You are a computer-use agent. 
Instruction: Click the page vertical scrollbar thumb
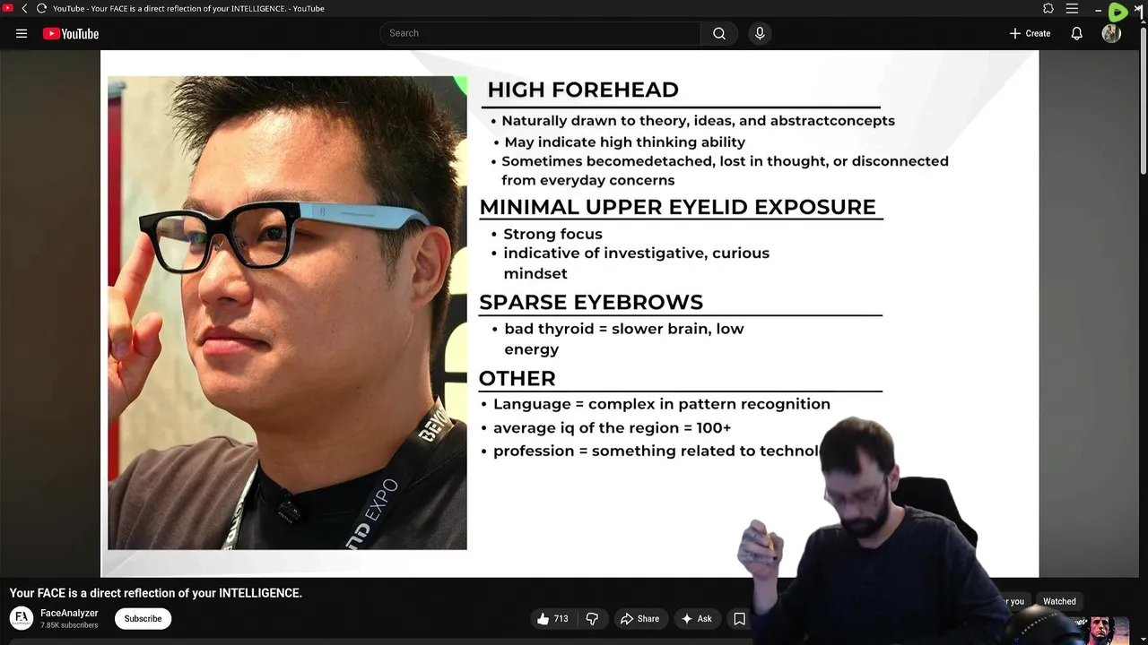[1143, 99]
